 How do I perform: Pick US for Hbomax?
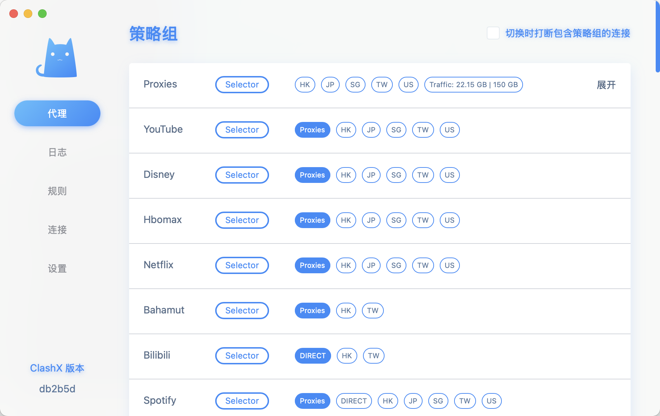click(x=450, y=220)
